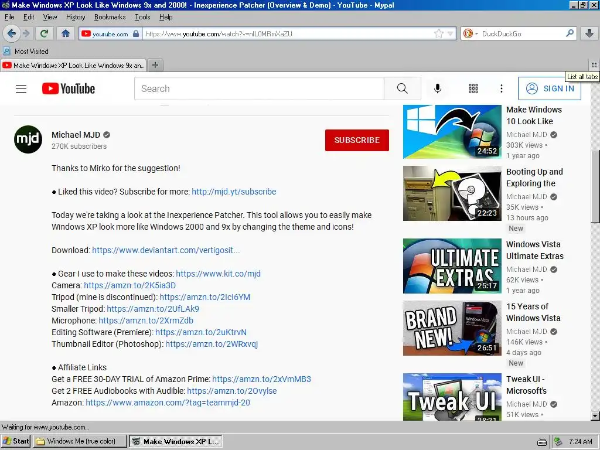The height and width of the screenshot is (450, 600).
Task: Open the Audible amzn.to/2Ovylse link
Action: pos(232,391)
